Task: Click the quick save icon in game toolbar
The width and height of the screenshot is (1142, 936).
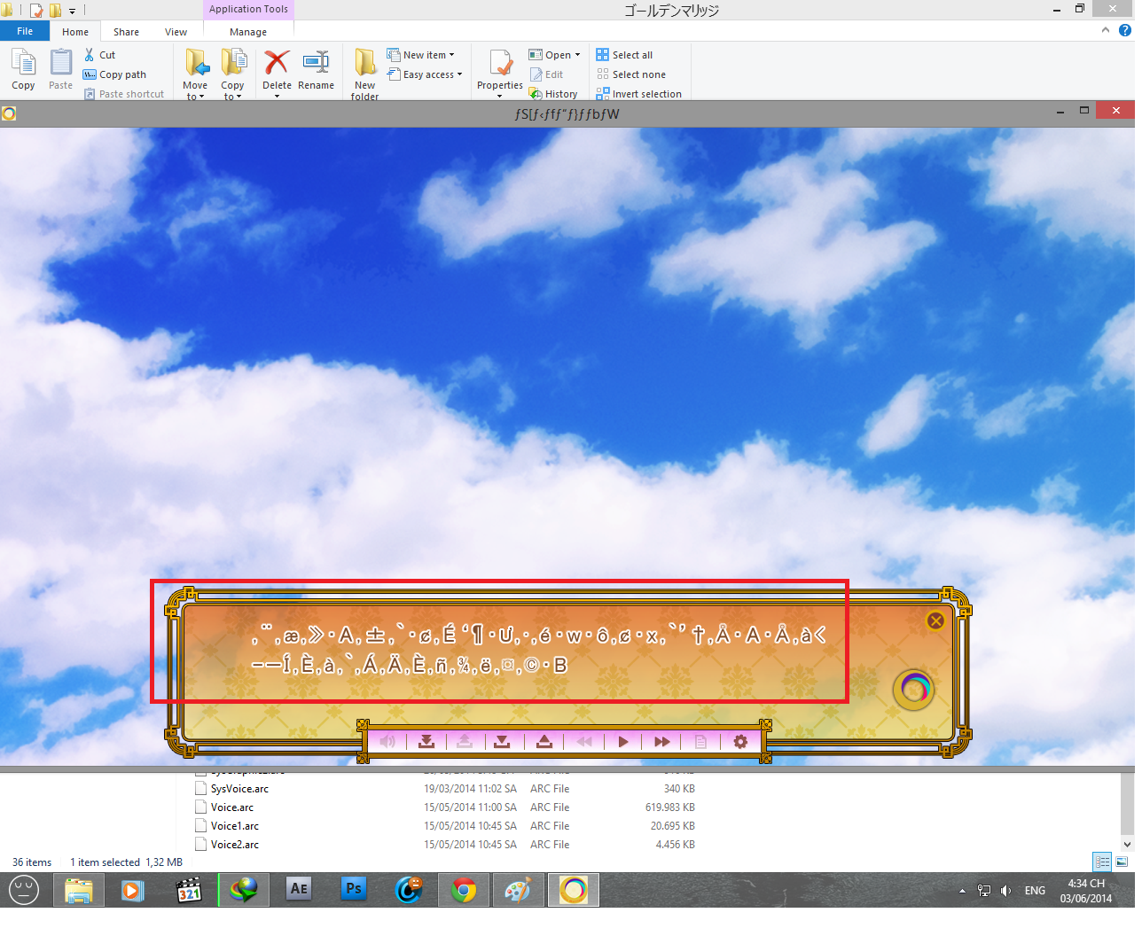Action: [x=426, y=741]
